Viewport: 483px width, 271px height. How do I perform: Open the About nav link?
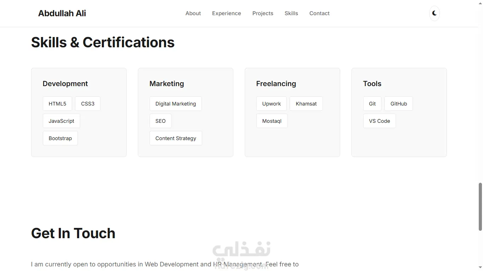(193, 13)
